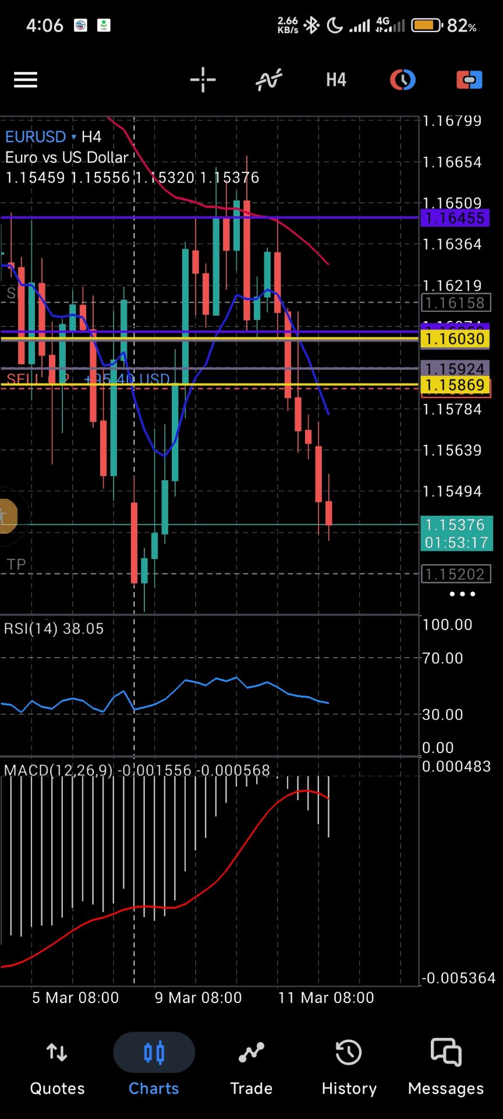The image size is (503, 1119).
Task: Select the yellow 1.16030 price level label
Action: [x=455, y=339]
